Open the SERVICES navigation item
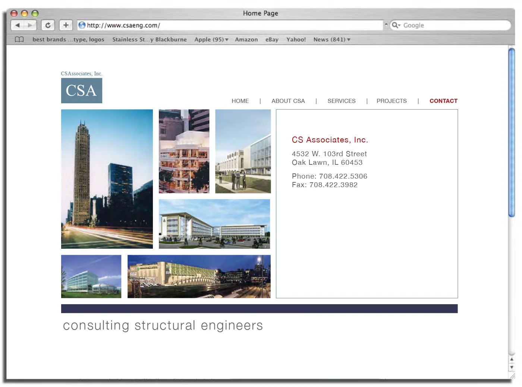522x387 pixels. (342, 101)
